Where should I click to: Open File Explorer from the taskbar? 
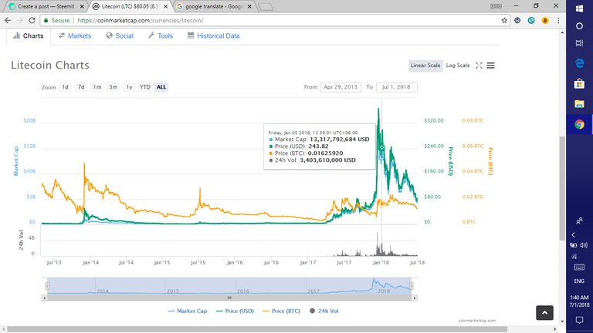tap(578, 103)
